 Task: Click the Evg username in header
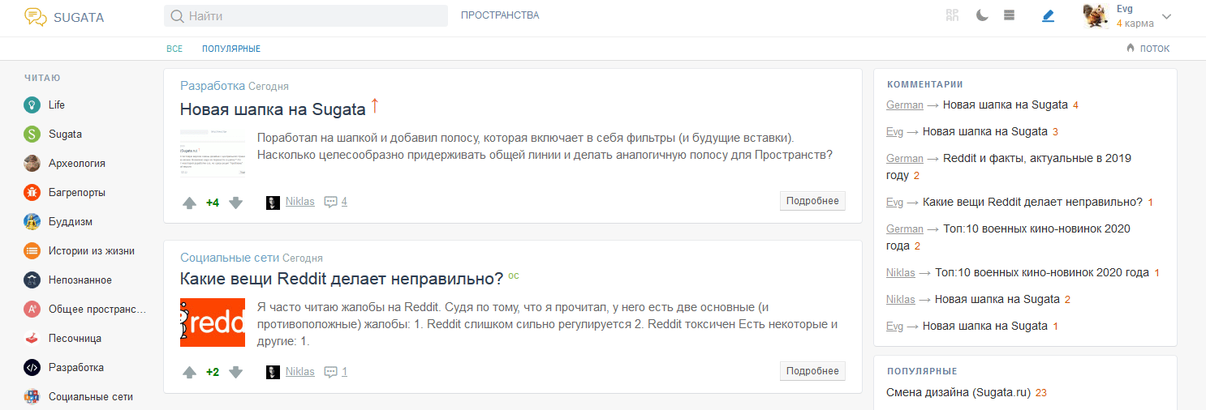pyautogui.click(x=1124, y=8)
